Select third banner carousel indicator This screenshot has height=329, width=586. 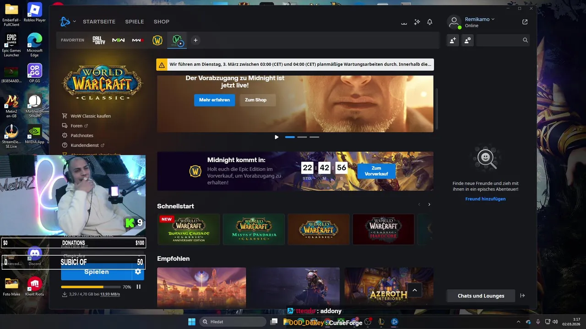point(314,137)
